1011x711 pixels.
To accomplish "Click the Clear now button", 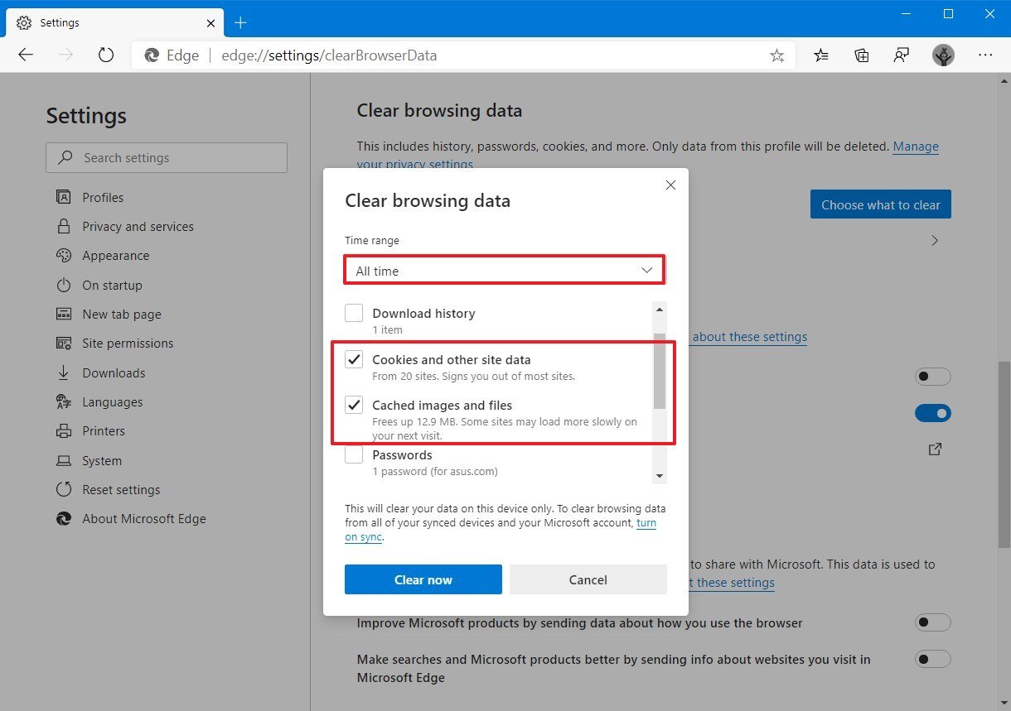I will pyautogui.click(x=423, y=579).
